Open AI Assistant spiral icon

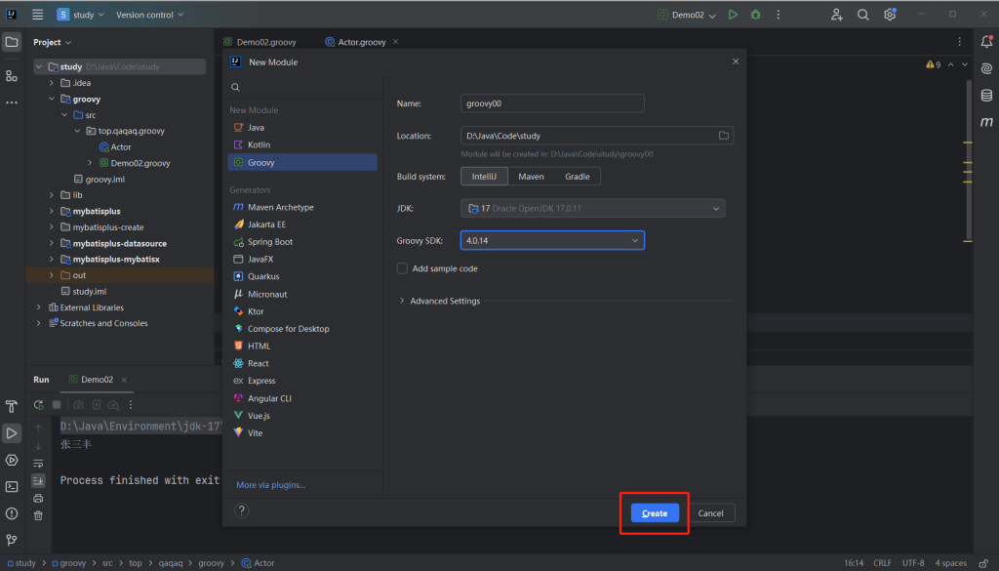tap(986, 69)
